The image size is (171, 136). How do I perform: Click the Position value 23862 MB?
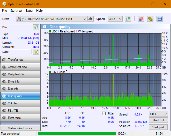pyautogui.click(x=141, y=122)
